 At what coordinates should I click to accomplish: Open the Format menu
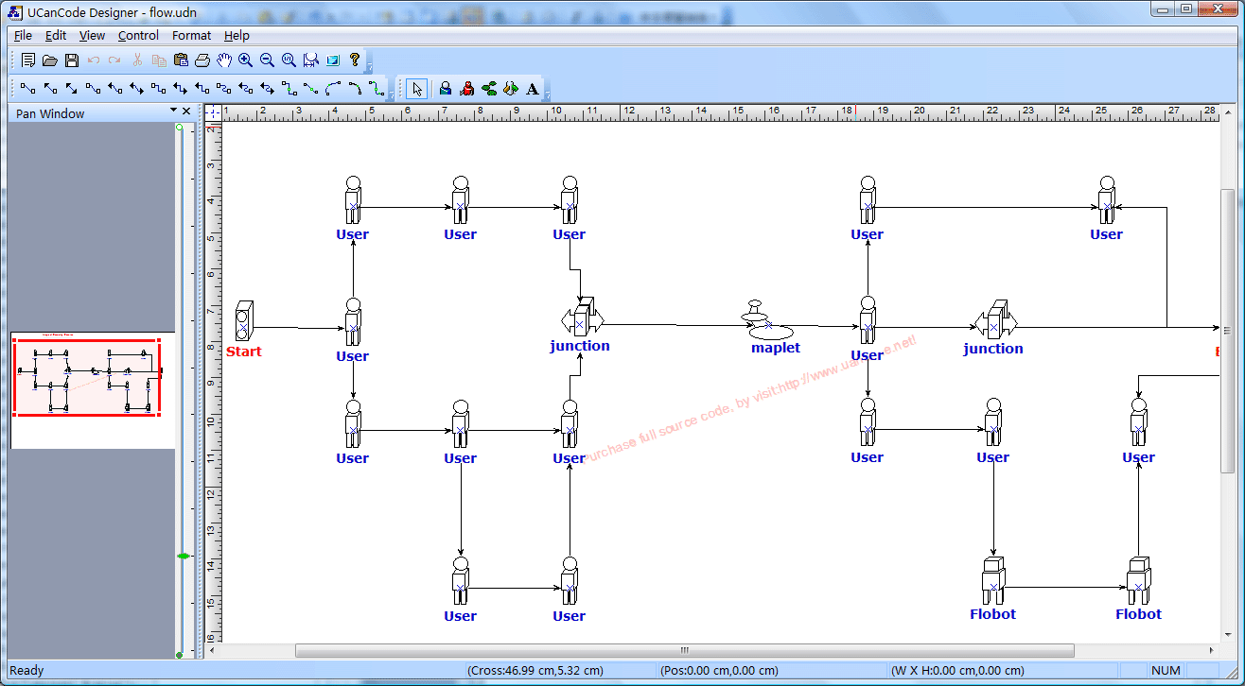192,35
